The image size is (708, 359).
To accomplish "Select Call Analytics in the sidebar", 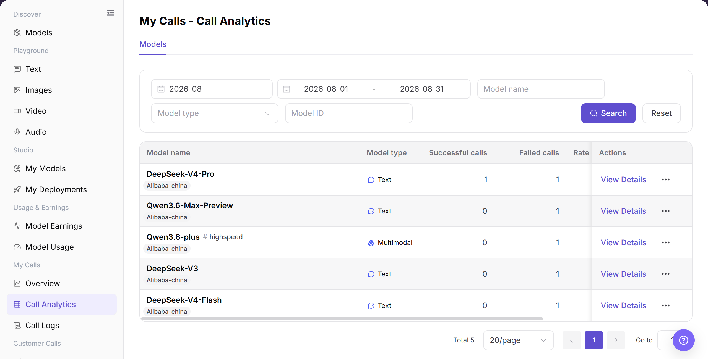I will [61, 304].
